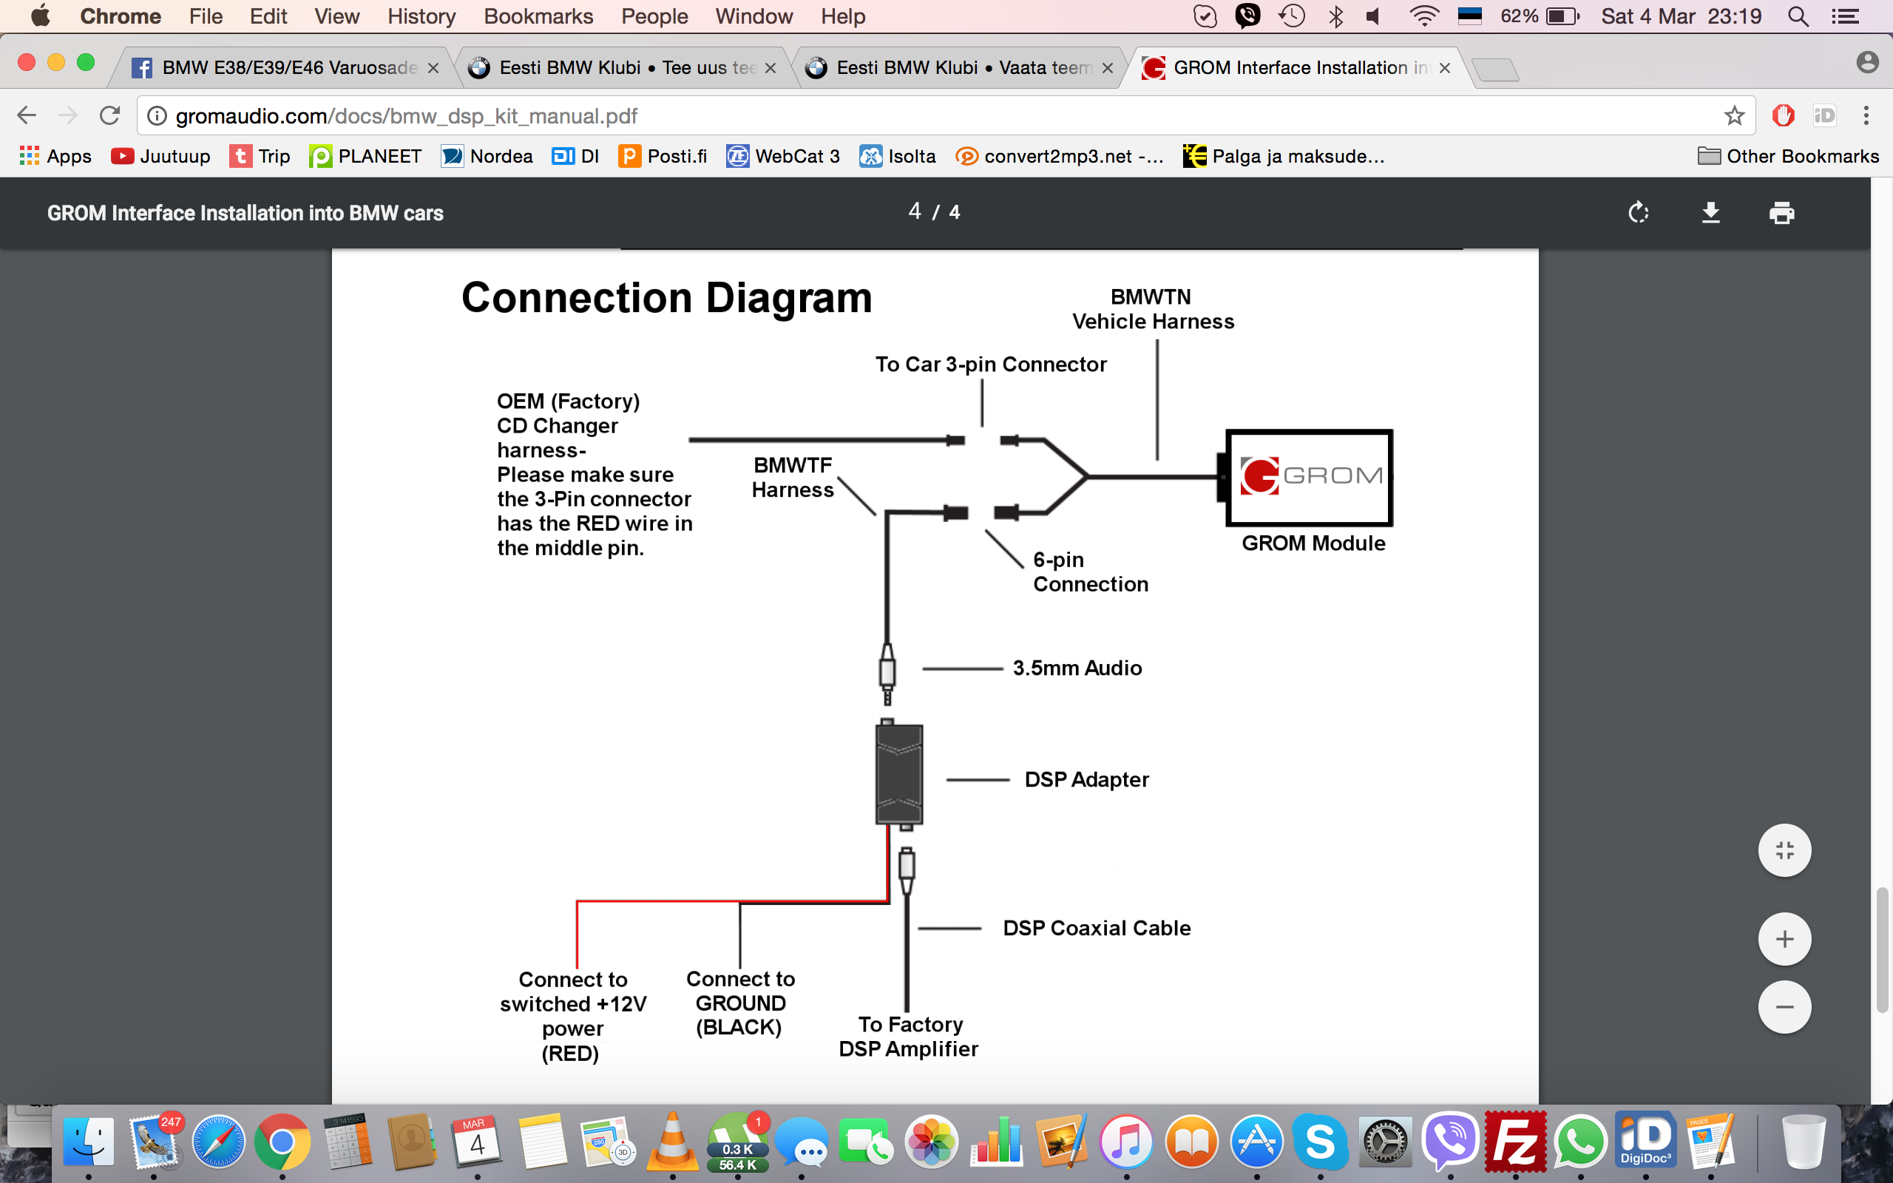Viewport: 1893px width, 1183px height.
Task: Open the Bluetooth menu bar item
Action: pyautogui.click(x=1336, y=16)
